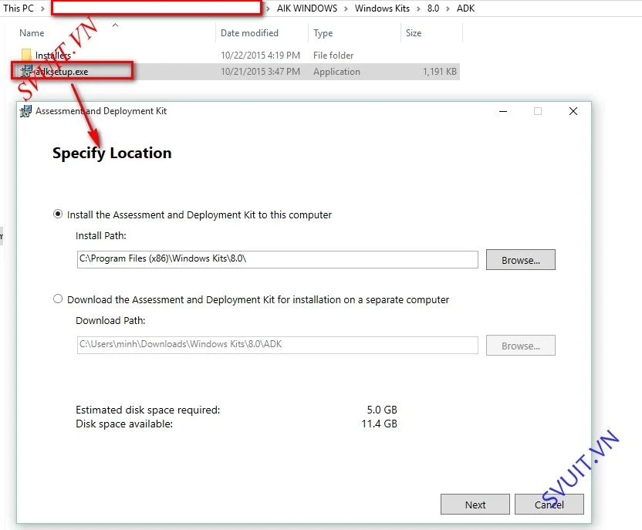Click the Install Path text field
Screen dimensions: 642x530
coord(277,259)
